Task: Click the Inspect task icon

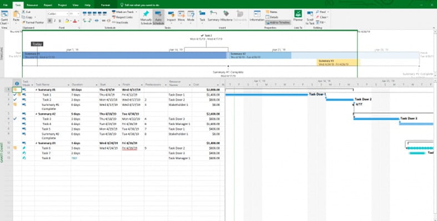Action: [x=171, y=16]
